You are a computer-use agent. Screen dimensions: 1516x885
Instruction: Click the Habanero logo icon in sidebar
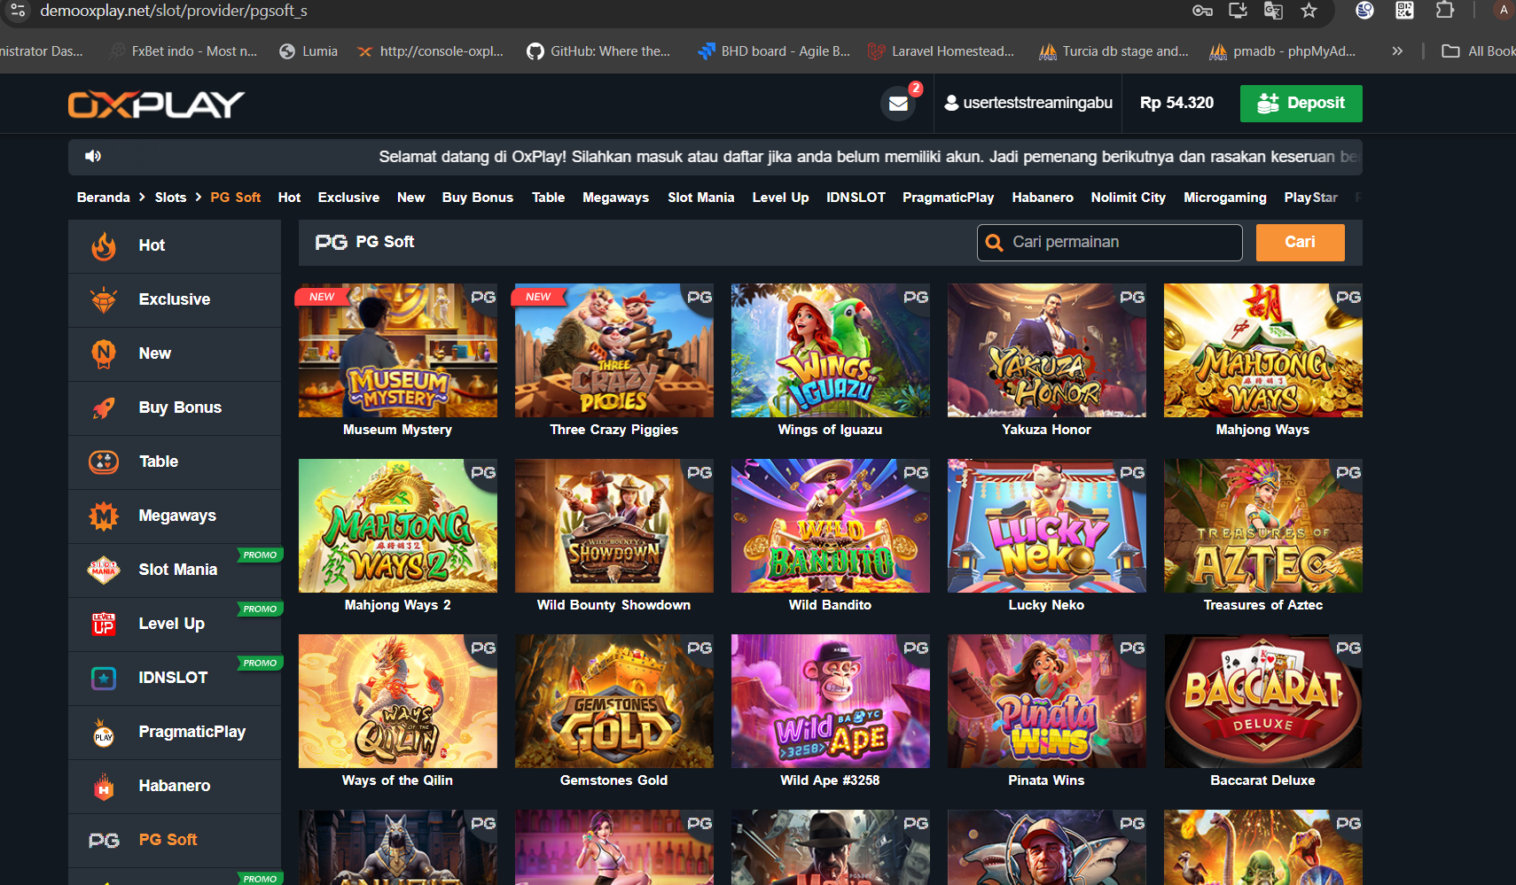104,787
